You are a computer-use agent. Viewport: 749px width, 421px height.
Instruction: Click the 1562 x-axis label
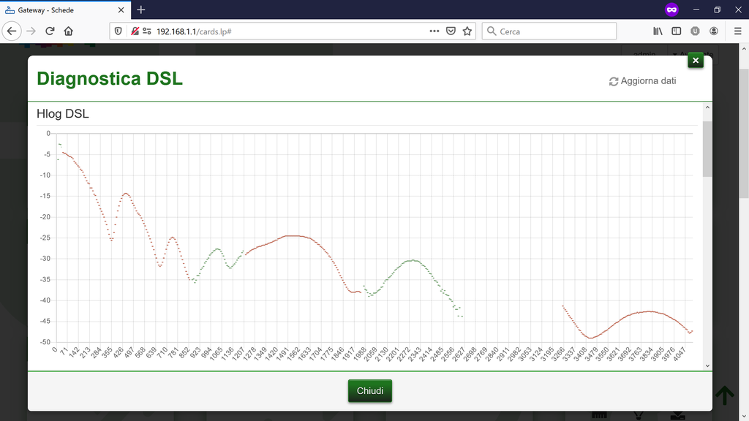pyautogui.click(x=293, y=354)
